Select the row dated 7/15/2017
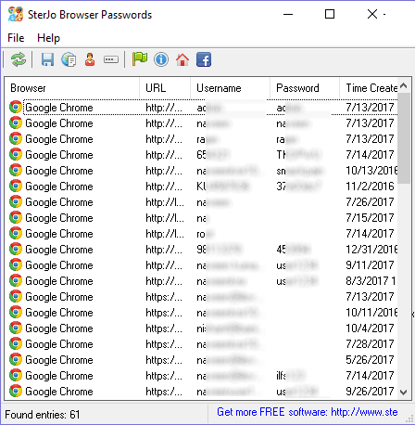The height and width of the screenshot is (425, 415). [201, 218]
